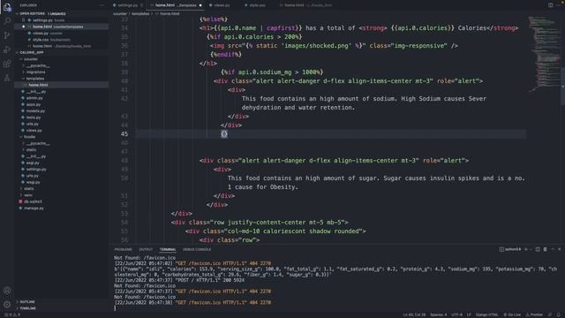Click the errors and warnings status indicator
This screenshot has width=565, height=318.
coord(12,314)
